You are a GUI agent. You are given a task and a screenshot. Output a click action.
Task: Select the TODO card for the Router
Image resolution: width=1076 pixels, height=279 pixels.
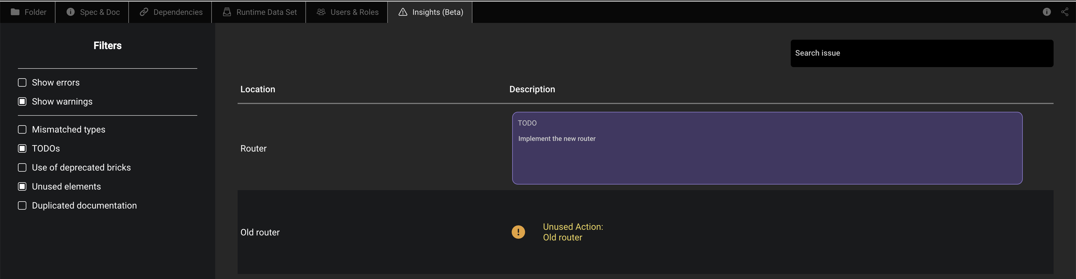click(767, 148)
